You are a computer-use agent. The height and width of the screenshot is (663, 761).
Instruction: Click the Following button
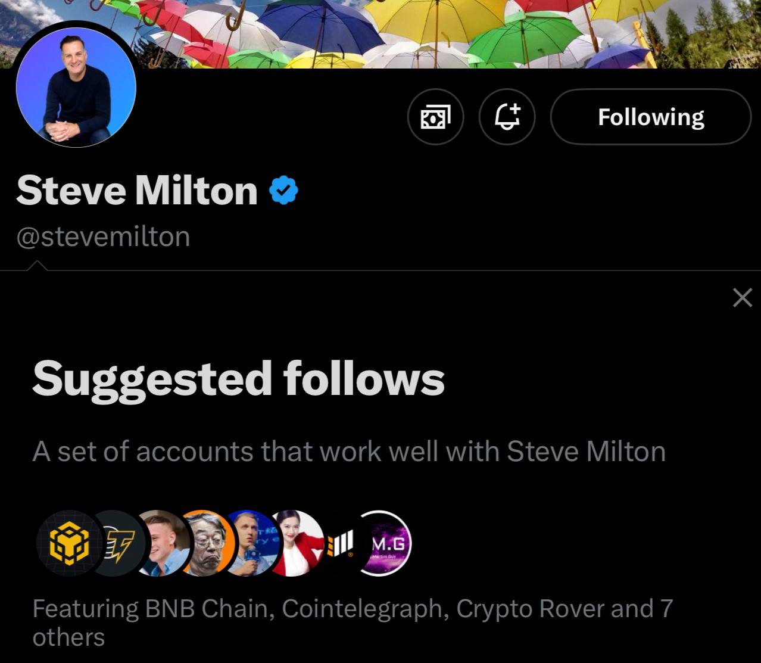(651, 117)
